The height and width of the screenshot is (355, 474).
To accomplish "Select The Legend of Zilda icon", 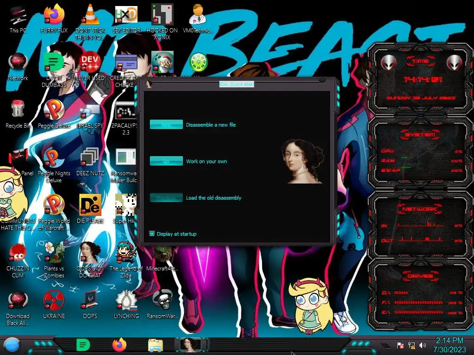I will (126, 260).
